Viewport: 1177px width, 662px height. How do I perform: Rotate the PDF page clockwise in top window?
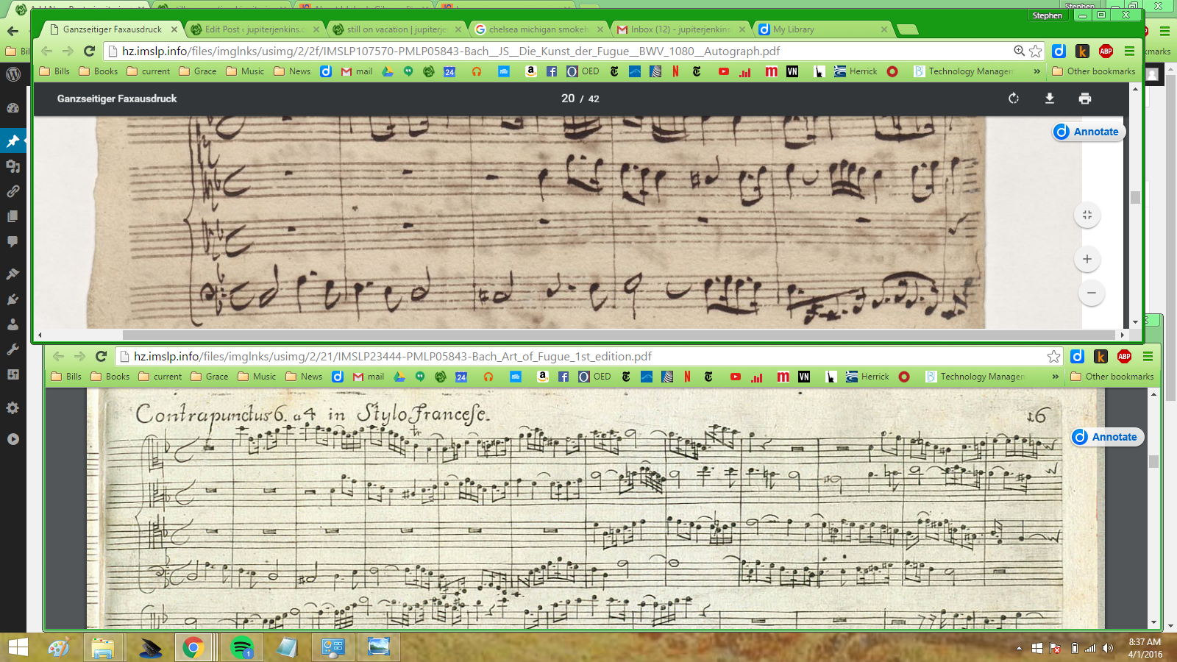[x=1014, y=99]
